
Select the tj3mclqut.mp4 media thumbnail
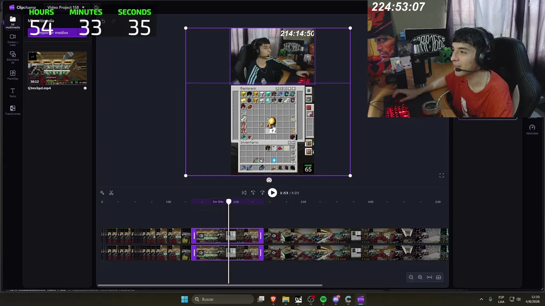pos(57,68)
